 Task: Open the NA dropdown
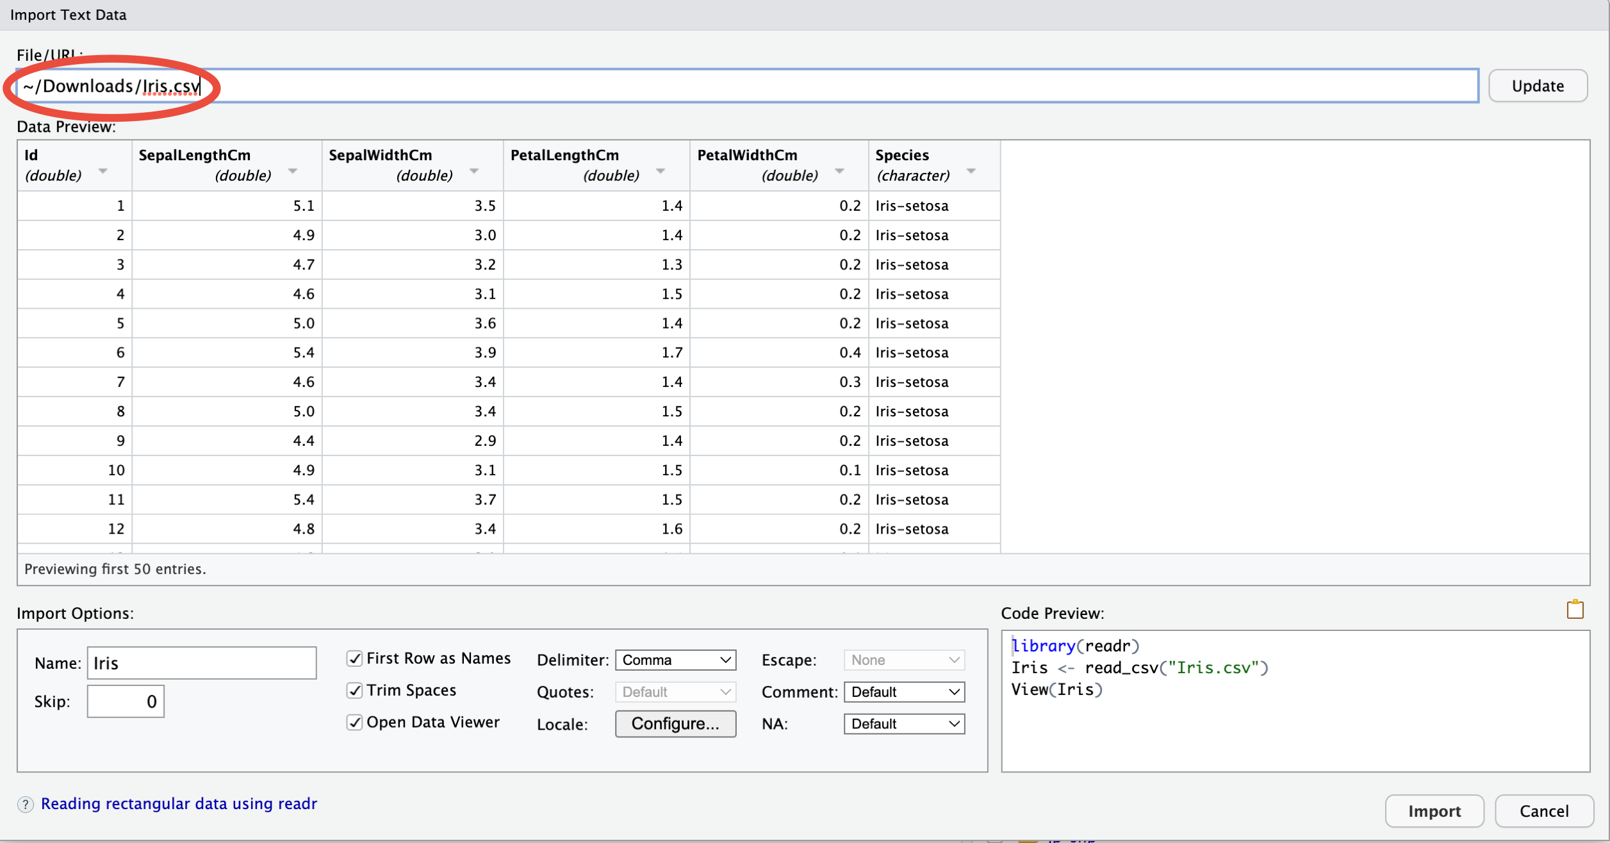click(x=904, y=724)
